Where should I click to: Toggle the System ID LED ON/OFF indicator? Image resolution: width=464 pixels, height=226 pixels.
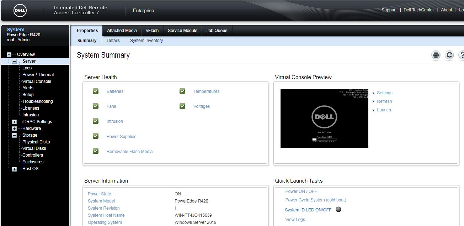pos(338,209)
